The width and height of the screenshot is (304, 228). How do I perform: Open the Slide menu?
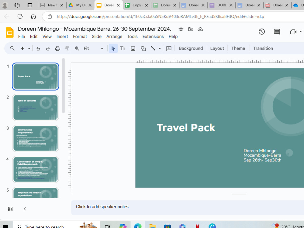coord(97,36)
